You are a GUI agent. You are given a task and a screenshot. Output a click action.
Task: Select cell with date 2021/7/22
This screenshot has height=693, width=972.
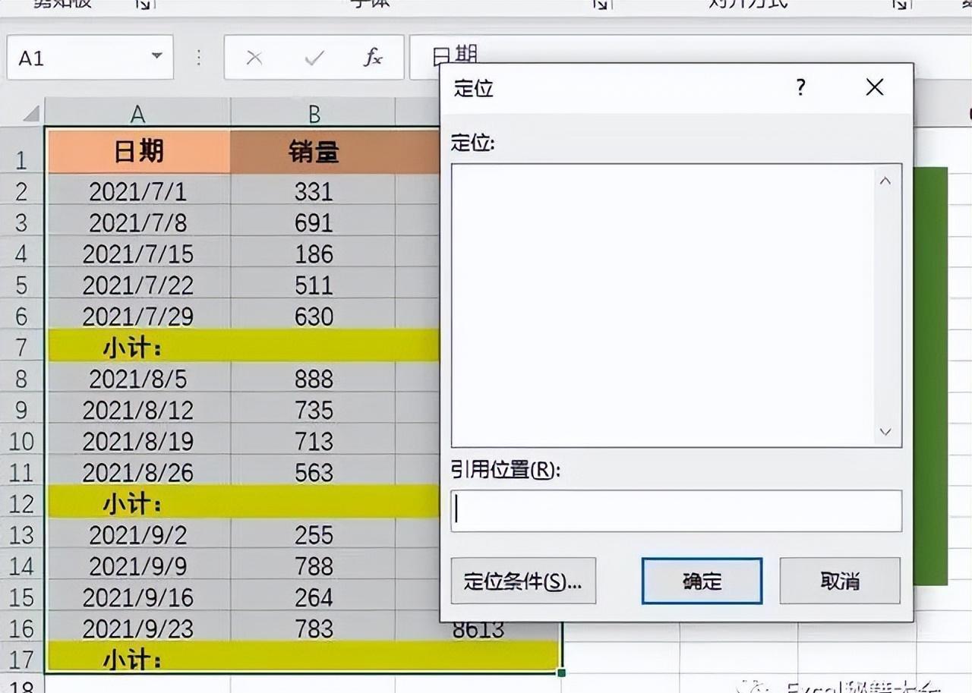138,285
